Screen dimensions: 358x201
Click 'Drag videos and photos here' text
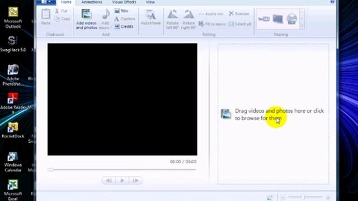280,114
